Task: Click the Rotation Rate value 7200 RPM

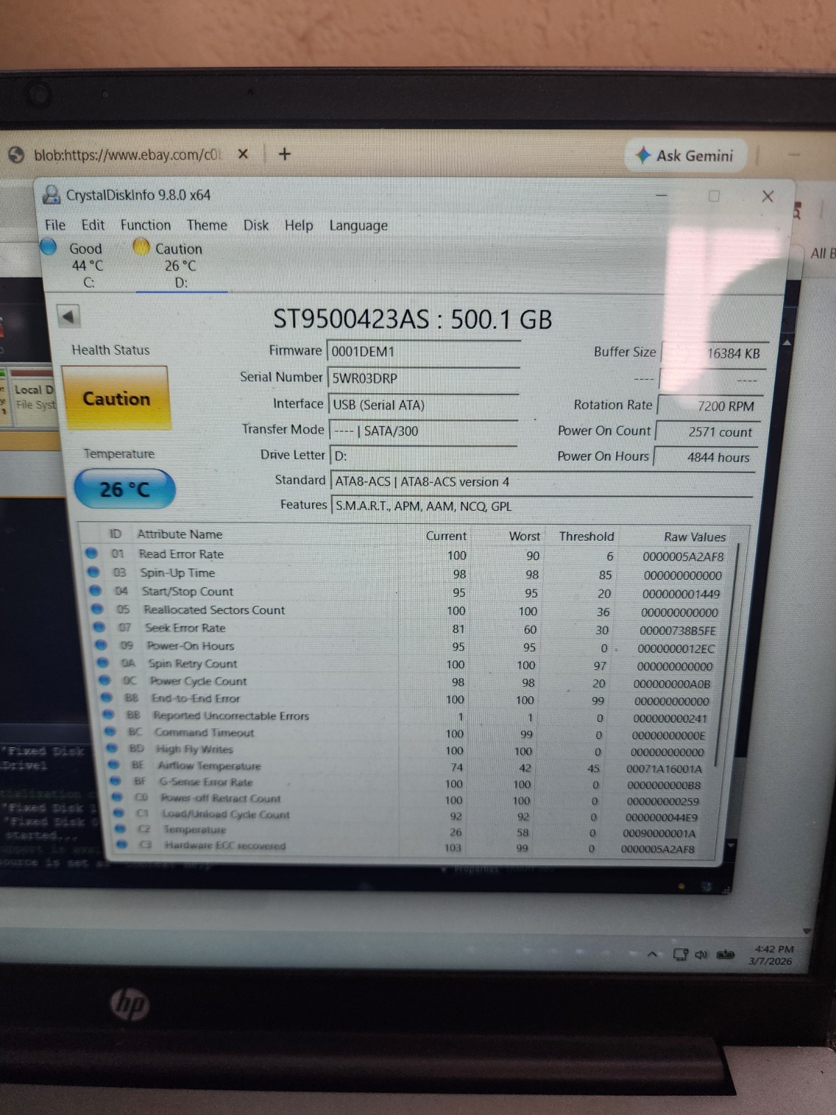Action: 711,406
